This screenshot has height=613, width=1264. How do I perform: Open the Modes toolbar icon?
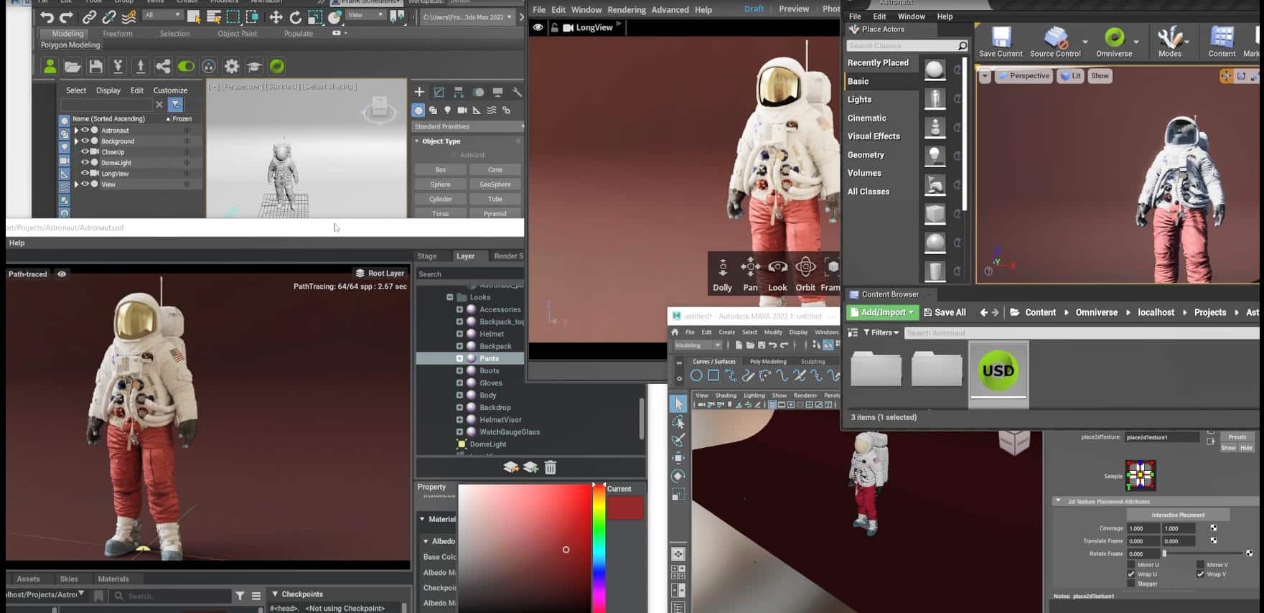point(1169,38)
